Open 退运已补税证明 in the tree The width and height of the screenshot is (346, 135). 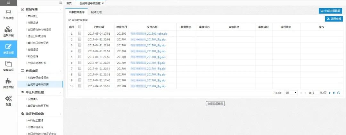(37, 36)
